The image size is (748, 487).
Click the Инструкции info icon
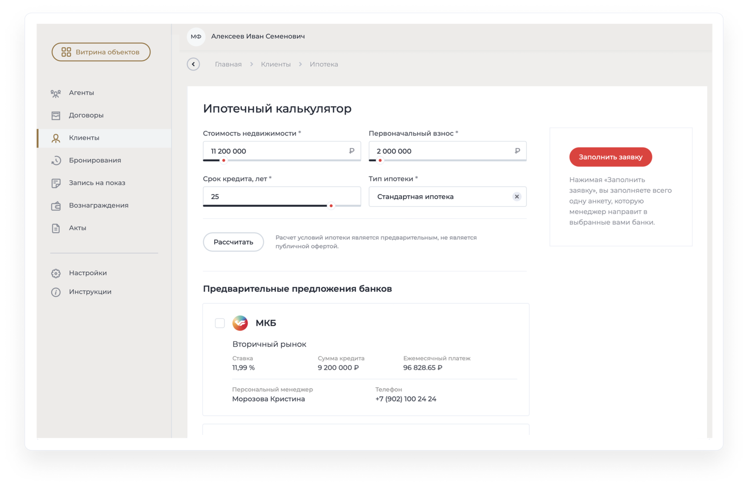(x=56, y=292)
